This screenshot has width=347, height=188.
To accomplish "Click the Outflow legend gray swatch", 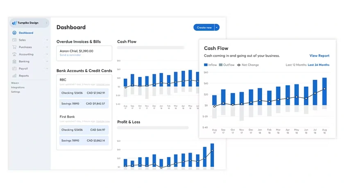I will pos(221,65).
